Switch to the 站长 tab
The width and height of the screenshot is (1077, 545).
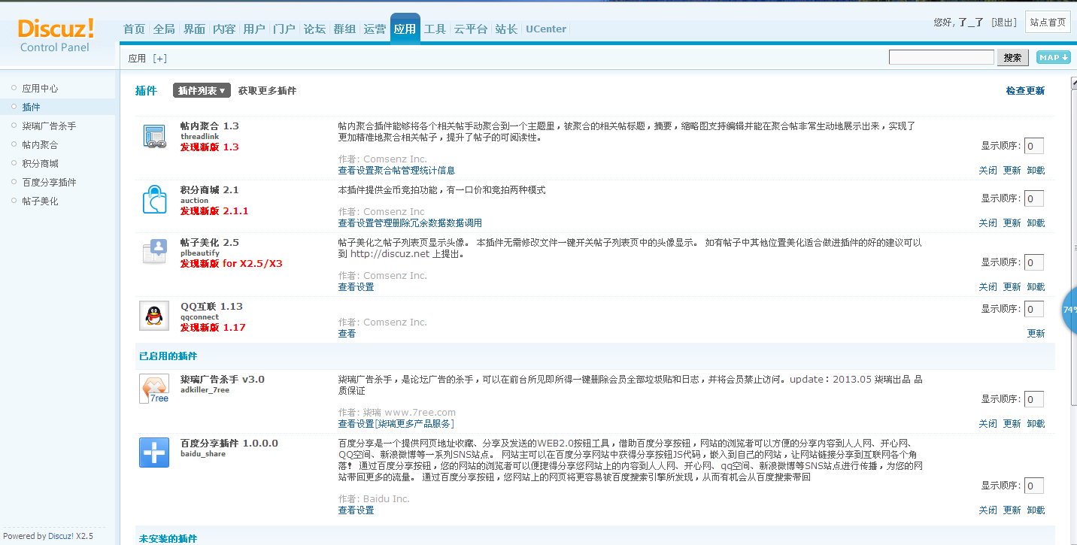tap(506, 29)
